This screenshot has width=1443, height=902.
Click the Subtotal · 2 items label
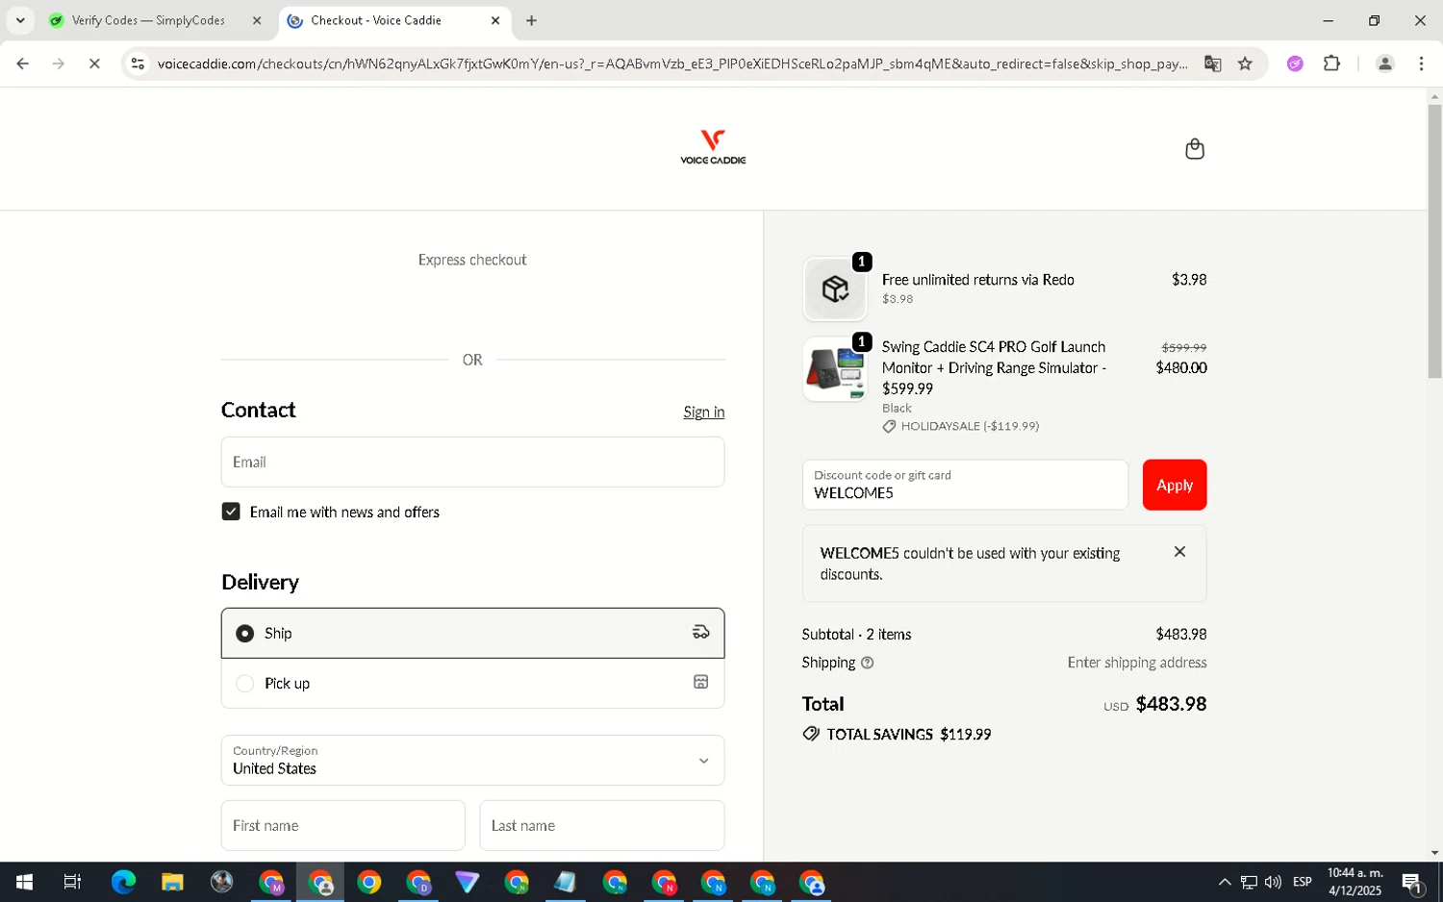856,635
